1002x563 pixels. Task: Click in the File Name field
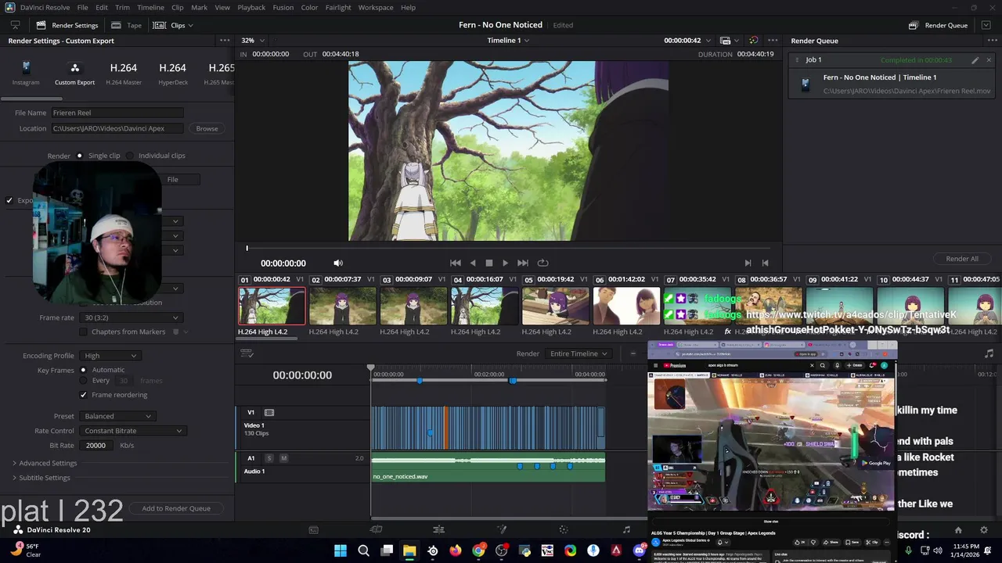coord(117,113)
